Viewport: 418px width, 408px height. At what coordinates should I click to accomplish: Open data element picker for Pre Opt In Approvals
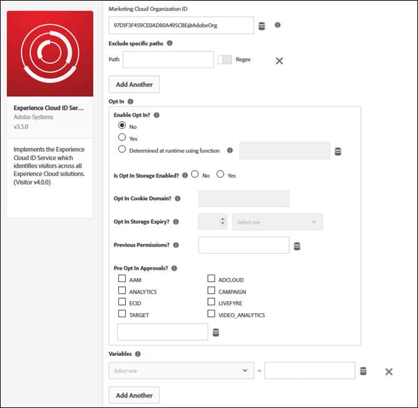point(216,332)
